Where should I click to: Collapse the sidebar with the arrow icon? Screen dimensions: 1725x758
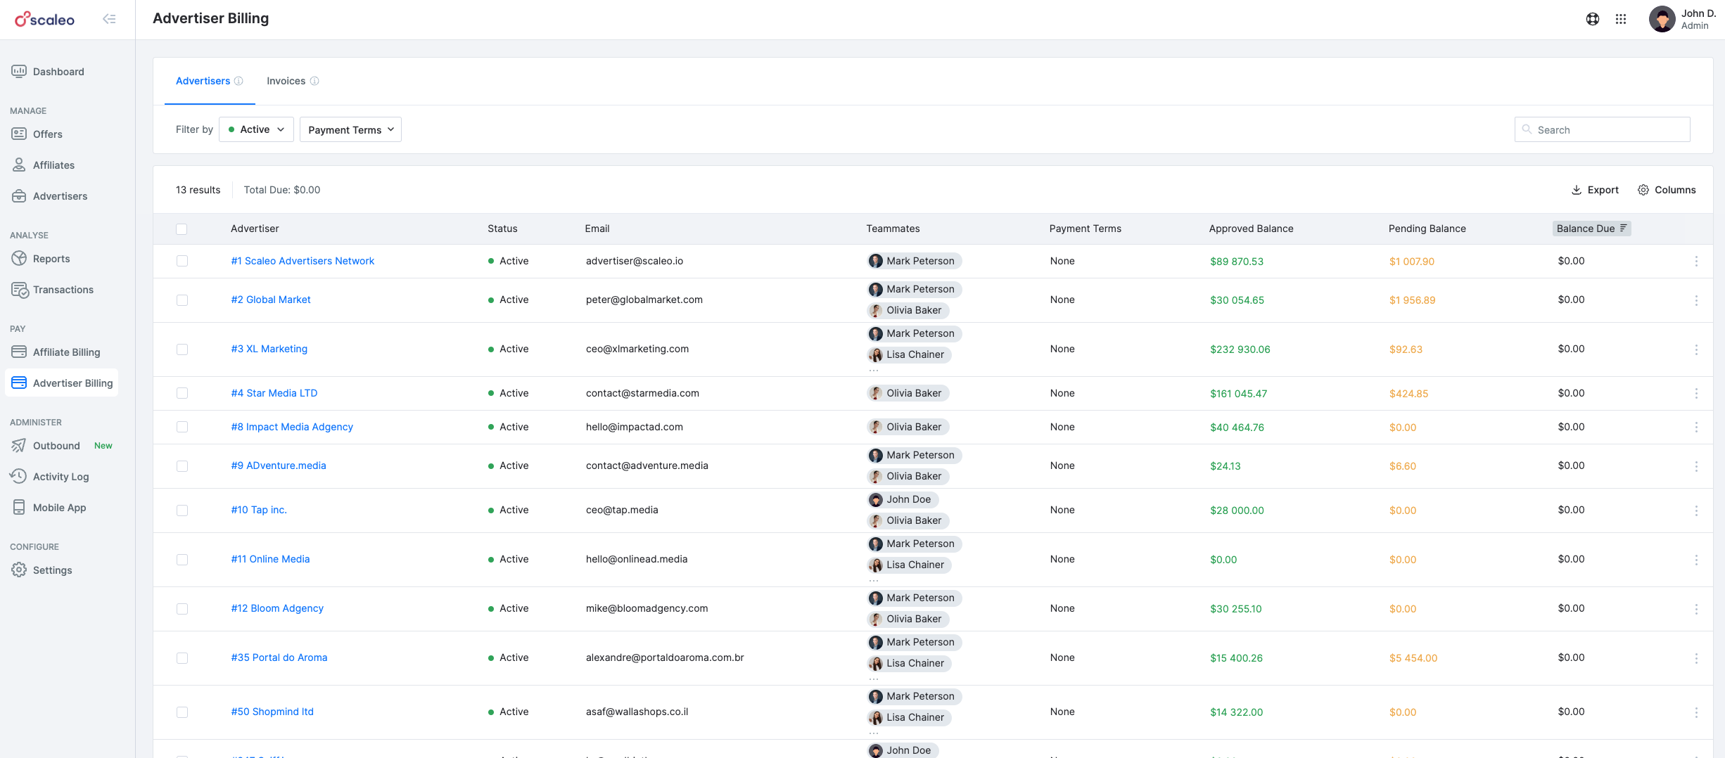(109, 19)
